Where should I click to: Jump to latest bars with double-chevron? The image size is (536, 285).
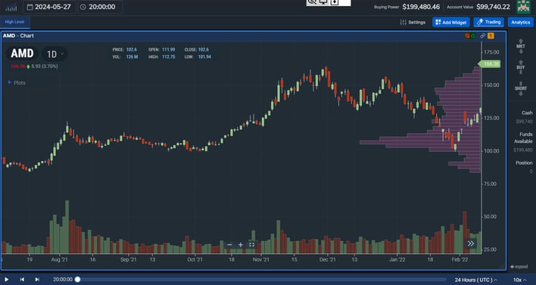pos(471,243)
